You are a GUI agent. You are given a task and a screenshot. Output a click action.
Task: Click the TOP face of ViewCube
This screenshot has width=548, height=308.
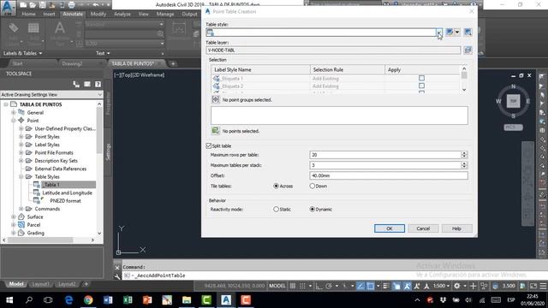(514, 101)
